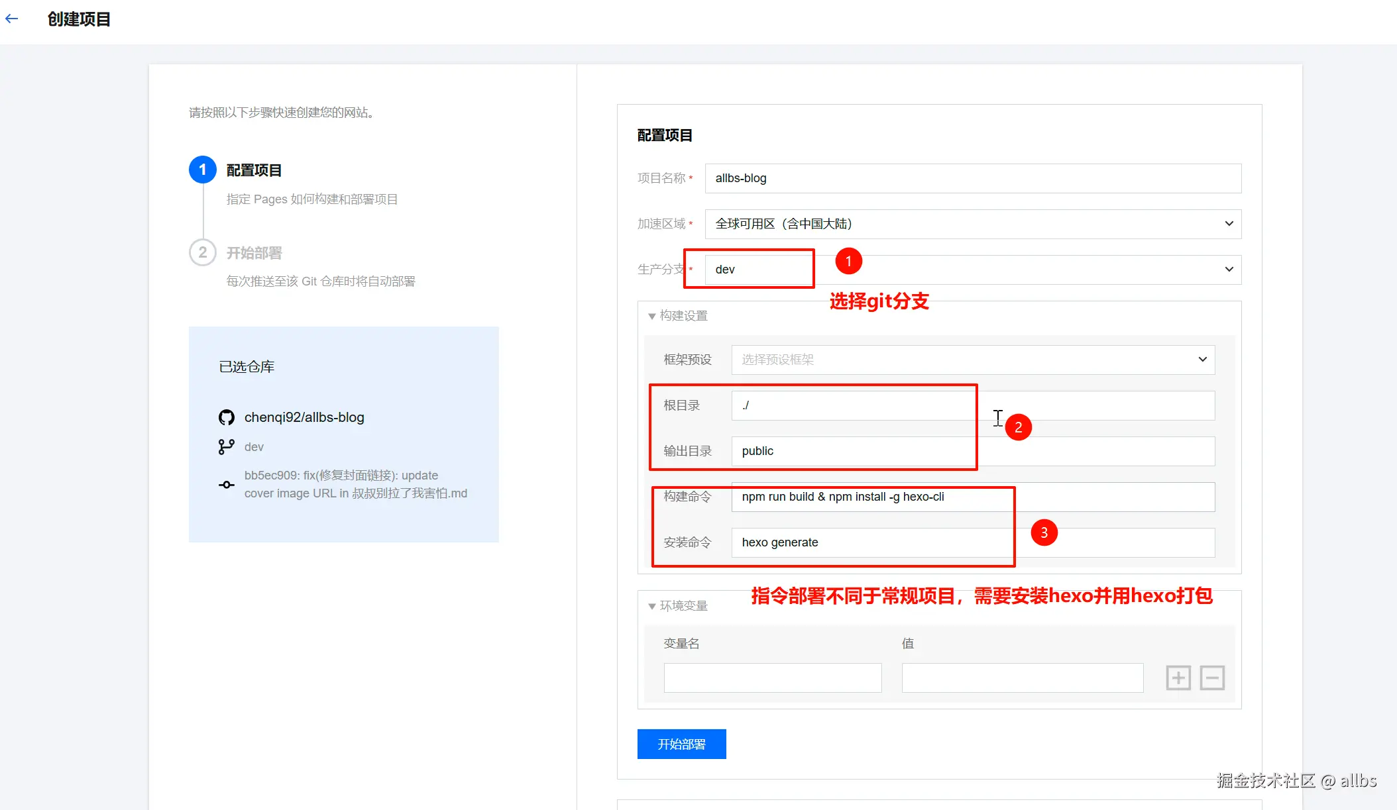Image resolution: width=1397 pixels, height=810 pixels.
Task: Click the 项目名称 field containing allbs-blog
Action: point(972,178)
